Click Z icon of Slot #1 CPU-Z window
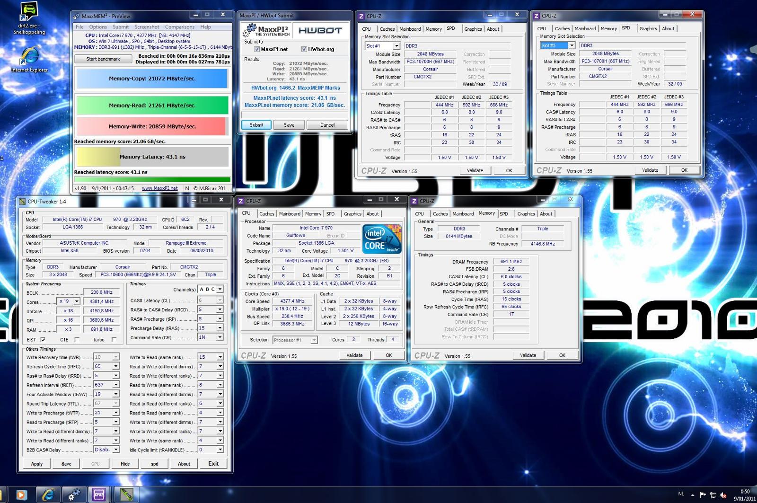This screenshot has width=757, height=503. point(361,16)
